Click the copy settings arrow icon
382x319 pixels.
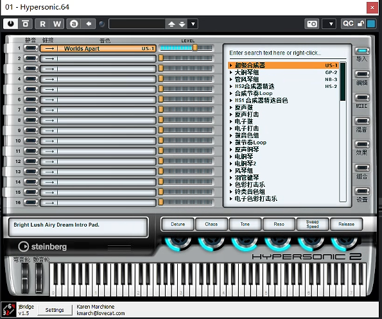[89, 24]
